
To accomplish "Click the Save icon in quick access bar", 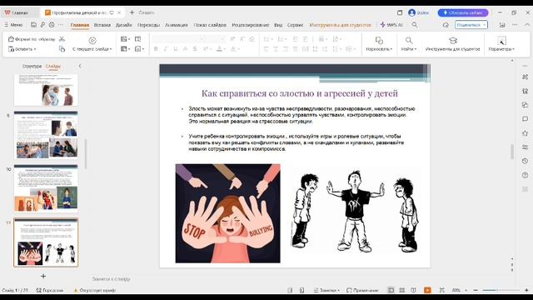I will (33, 25).
